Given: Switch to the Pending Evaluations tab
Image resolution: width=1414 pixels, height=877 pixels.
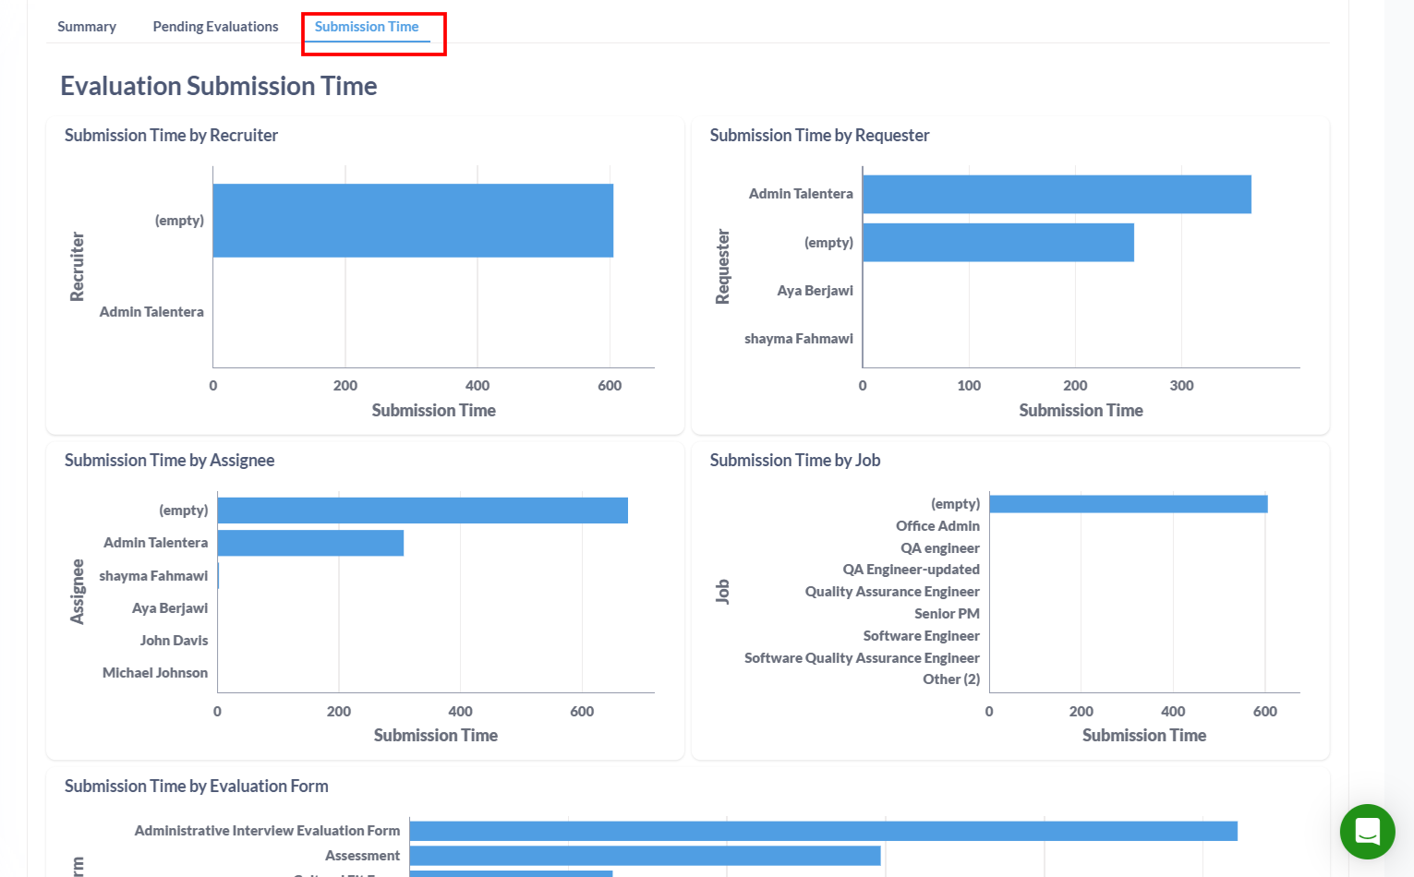Looking at the screenshot, I should [x=215, y=27].
